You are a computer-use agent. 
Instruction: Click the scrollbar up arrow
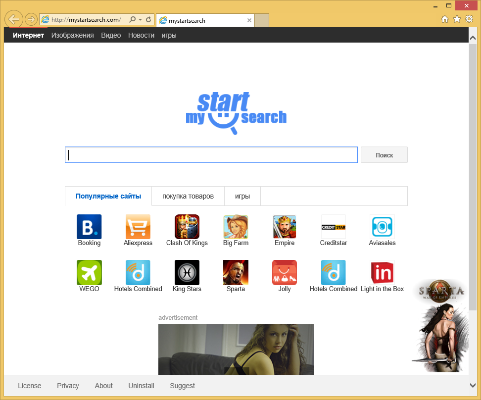[473, 38]
